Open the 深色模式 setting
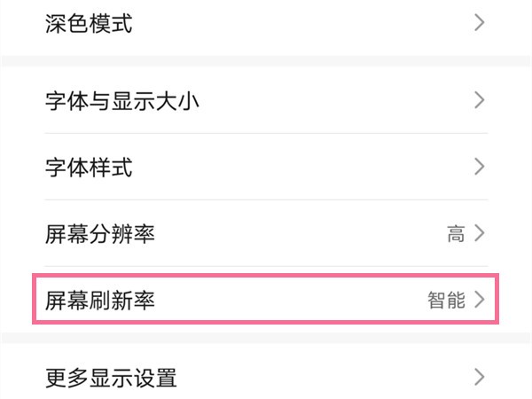This screenshot has width=532, height=399. point(89,24)
